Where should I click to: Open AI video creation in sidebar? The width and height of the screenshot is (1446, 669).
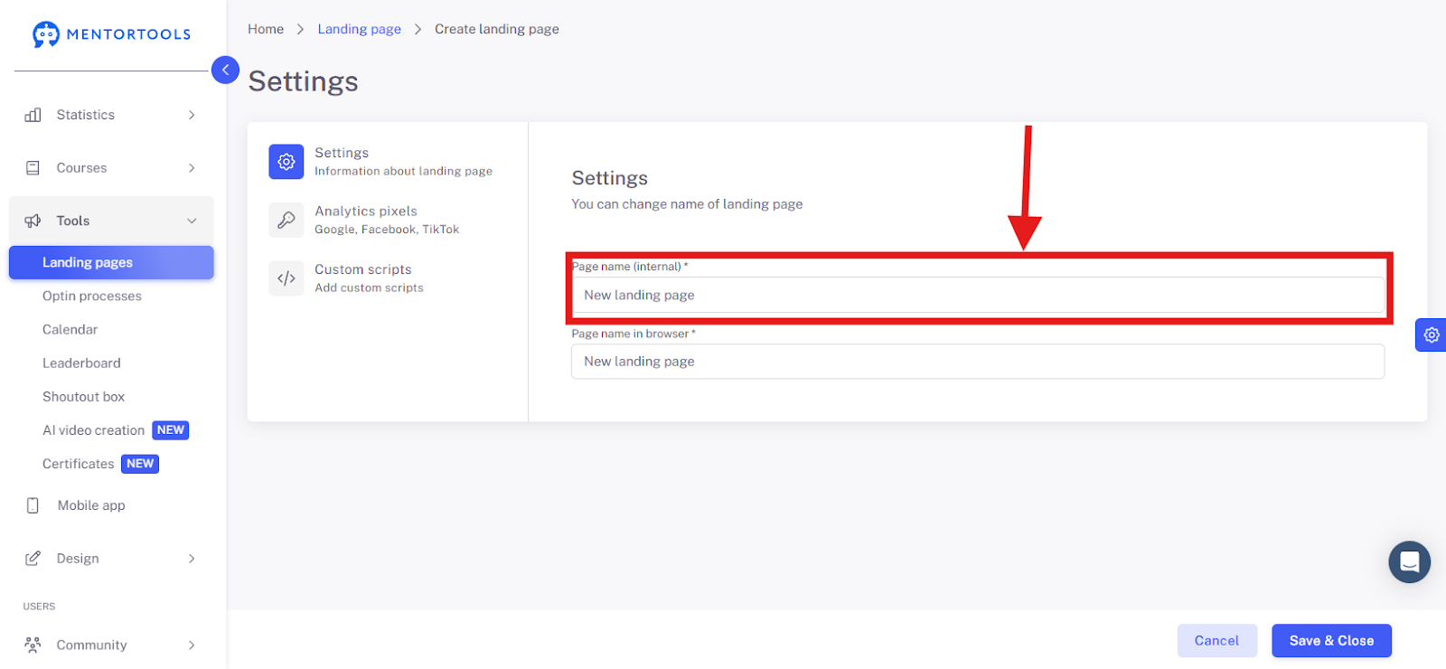point(93,430)
